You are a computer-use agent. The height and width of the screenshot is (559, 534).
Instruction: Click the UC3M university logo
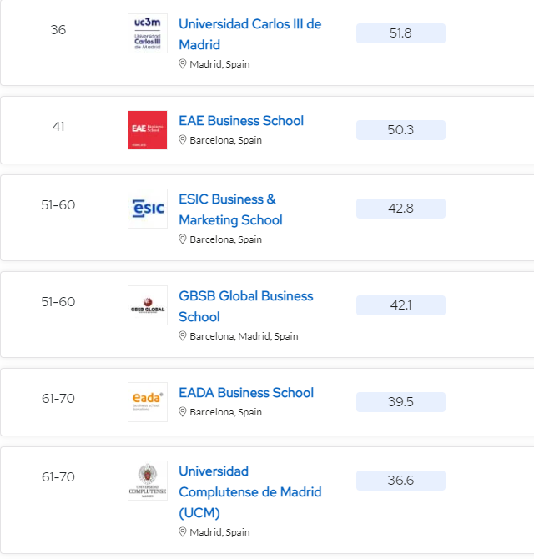(x=148, y=33)
